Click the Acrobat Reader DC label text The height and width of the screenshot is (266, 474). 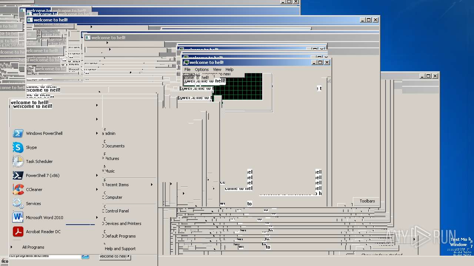(x=43, y=232)
